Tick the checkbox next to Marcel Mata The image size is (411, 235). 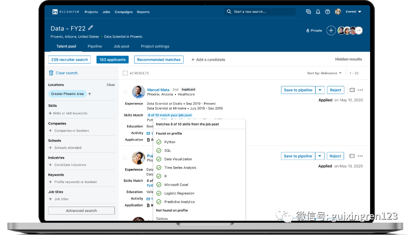(125, 92)
